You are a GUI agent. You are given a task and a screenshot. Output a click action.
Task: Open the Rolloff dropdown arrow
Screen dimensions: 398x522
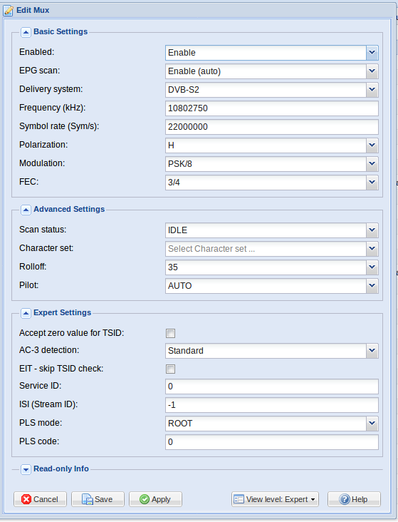coord(372,267)
